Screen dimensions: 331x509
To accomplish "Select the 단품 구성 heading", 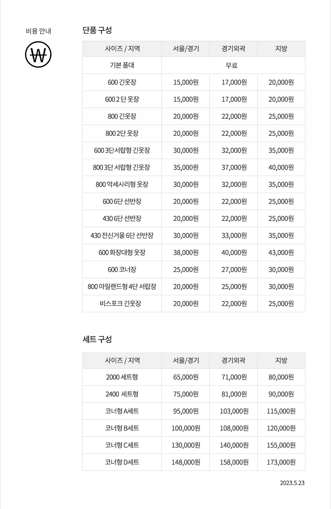I will (97, 30).
